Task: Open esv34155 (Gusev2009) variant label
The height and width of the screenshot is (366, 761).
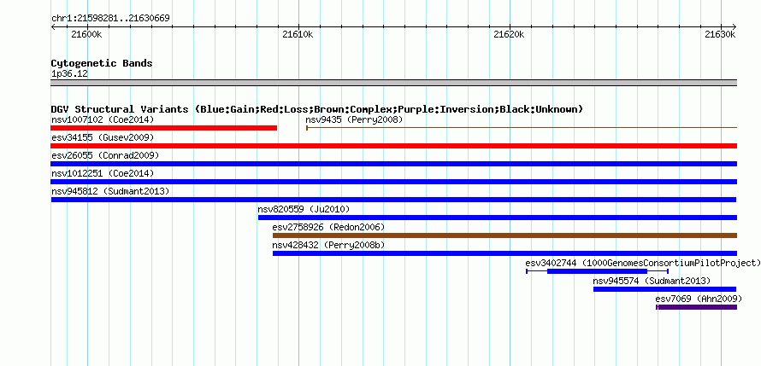Action: pyautogui.click(x=103, y=137)
